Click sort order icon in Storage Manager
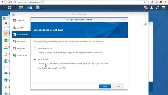 tap(145, 24)
